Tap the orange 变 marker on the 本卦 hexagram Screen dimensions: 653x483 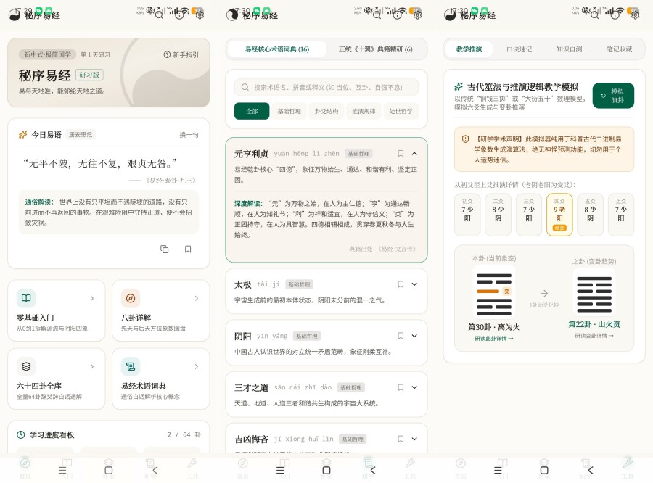[x=506, y=292]
